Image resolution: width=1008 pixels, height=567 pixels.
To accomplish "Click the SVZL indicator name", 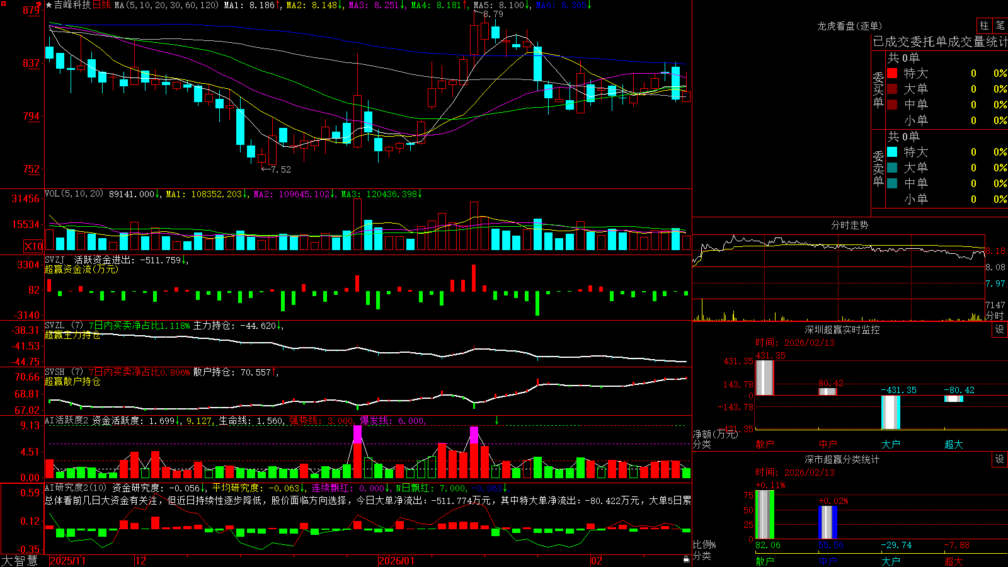I will 55,326.
